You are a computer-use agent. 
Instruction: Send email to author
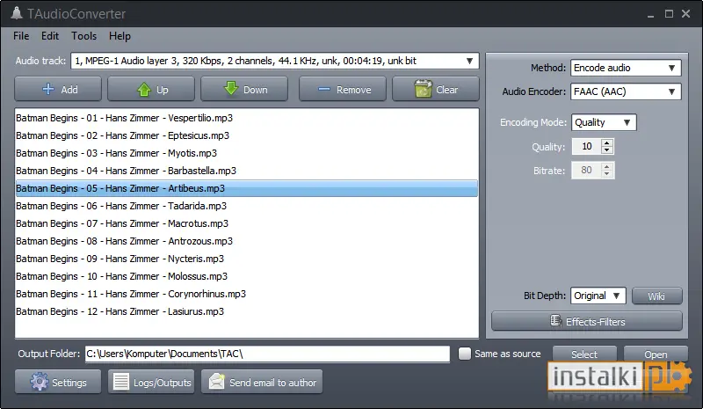262,382
